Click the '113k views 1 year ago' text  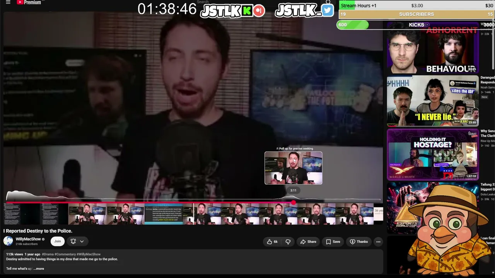tap(23, 254)
